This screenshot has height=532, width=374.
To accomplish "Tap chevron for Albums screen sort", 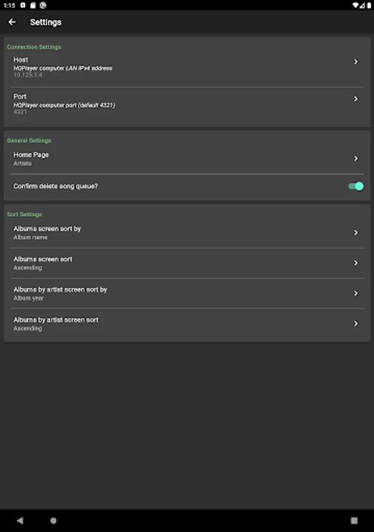I will 356,263.
